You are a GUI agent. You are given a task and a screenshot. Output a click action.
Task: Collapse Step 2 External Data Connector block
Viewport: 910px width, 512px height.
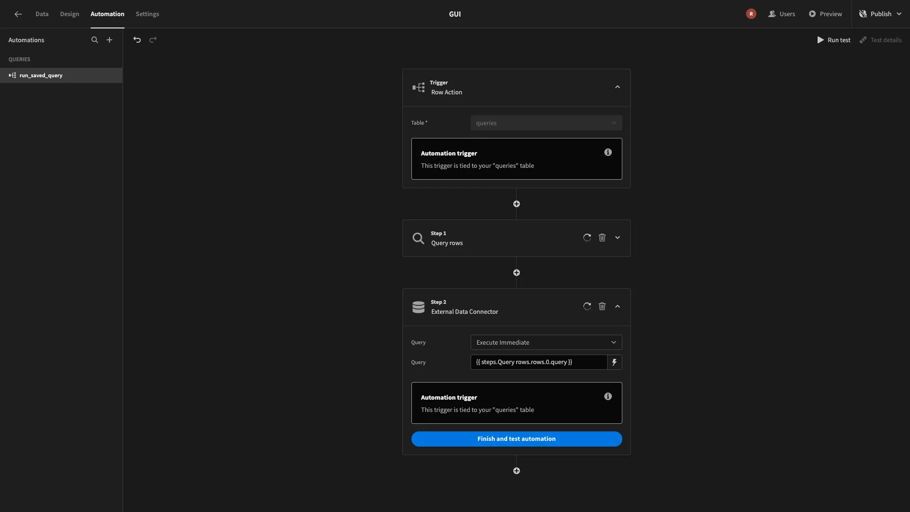[x=618, y=306]
